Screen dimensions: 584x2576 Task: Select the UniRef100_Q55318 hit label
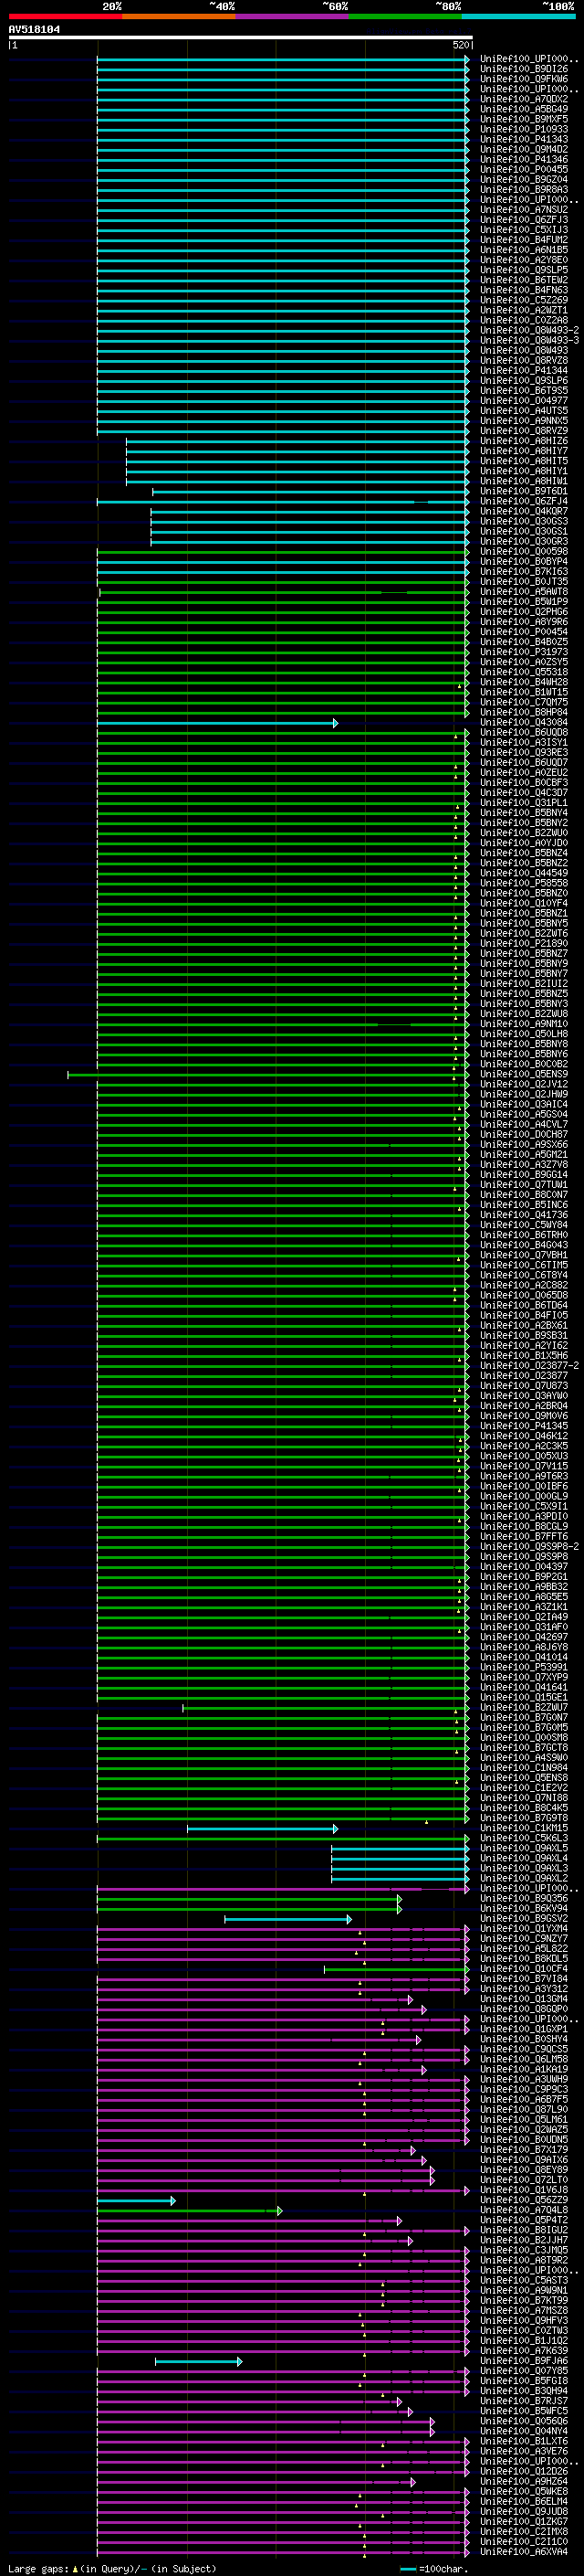(x=524, y=672)
